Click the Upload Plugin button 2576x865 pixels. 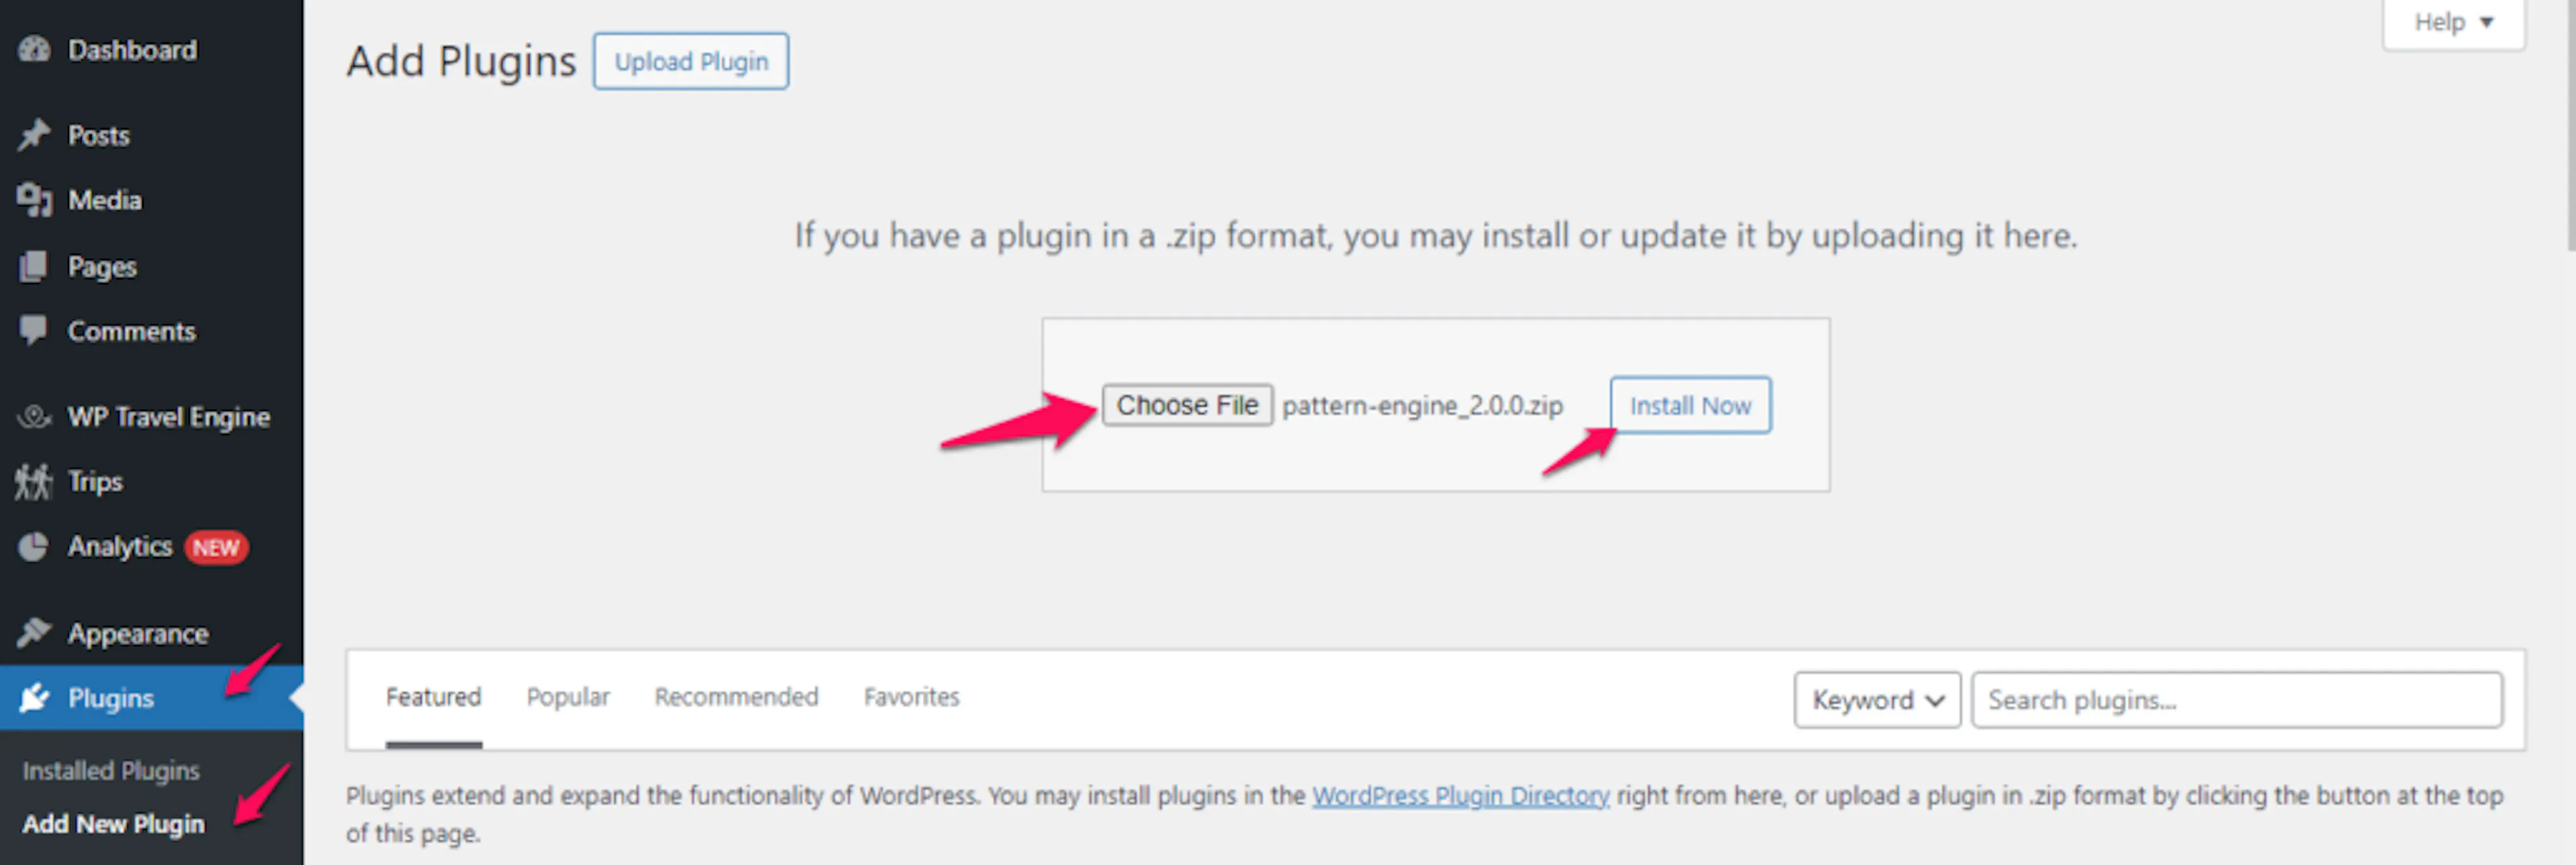tap(691, 62)
